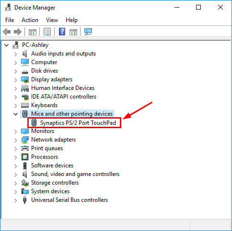Image resolution: width=232 pixels, height=231 pixels.
Task: Click the Back arrow toolbar icon
Action: click(x=7, y=32)
